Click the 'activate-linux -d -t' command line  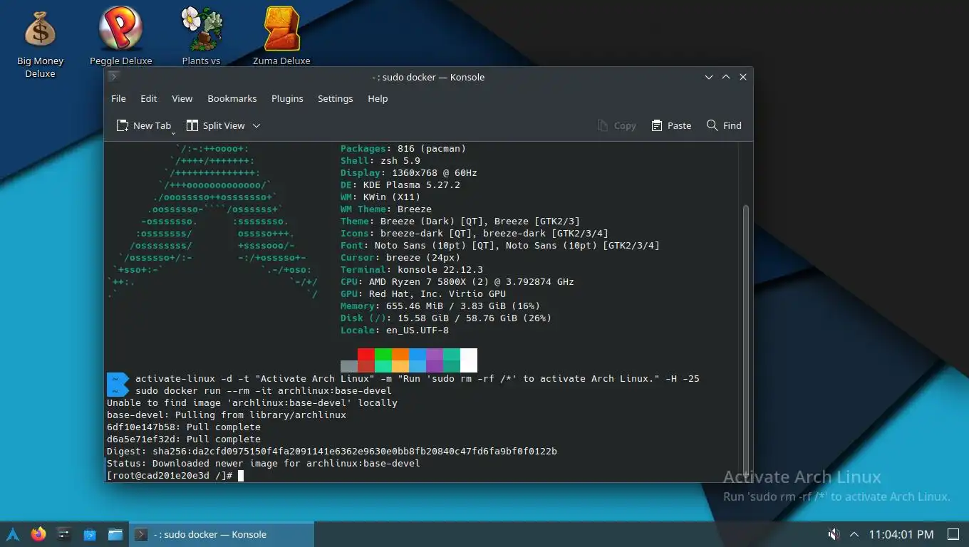(418, 378)
